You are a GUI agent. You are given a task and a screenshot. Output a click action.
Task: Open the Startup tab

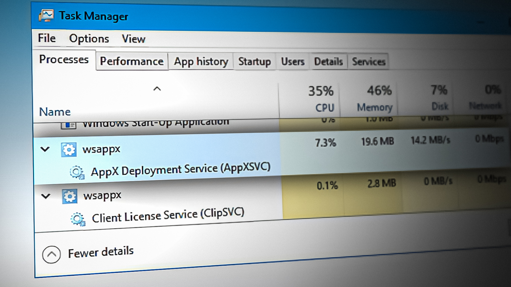pos(254,62)
